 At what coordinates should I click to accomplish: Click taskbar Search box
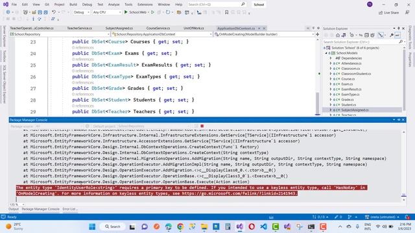(x=113, y=227)
